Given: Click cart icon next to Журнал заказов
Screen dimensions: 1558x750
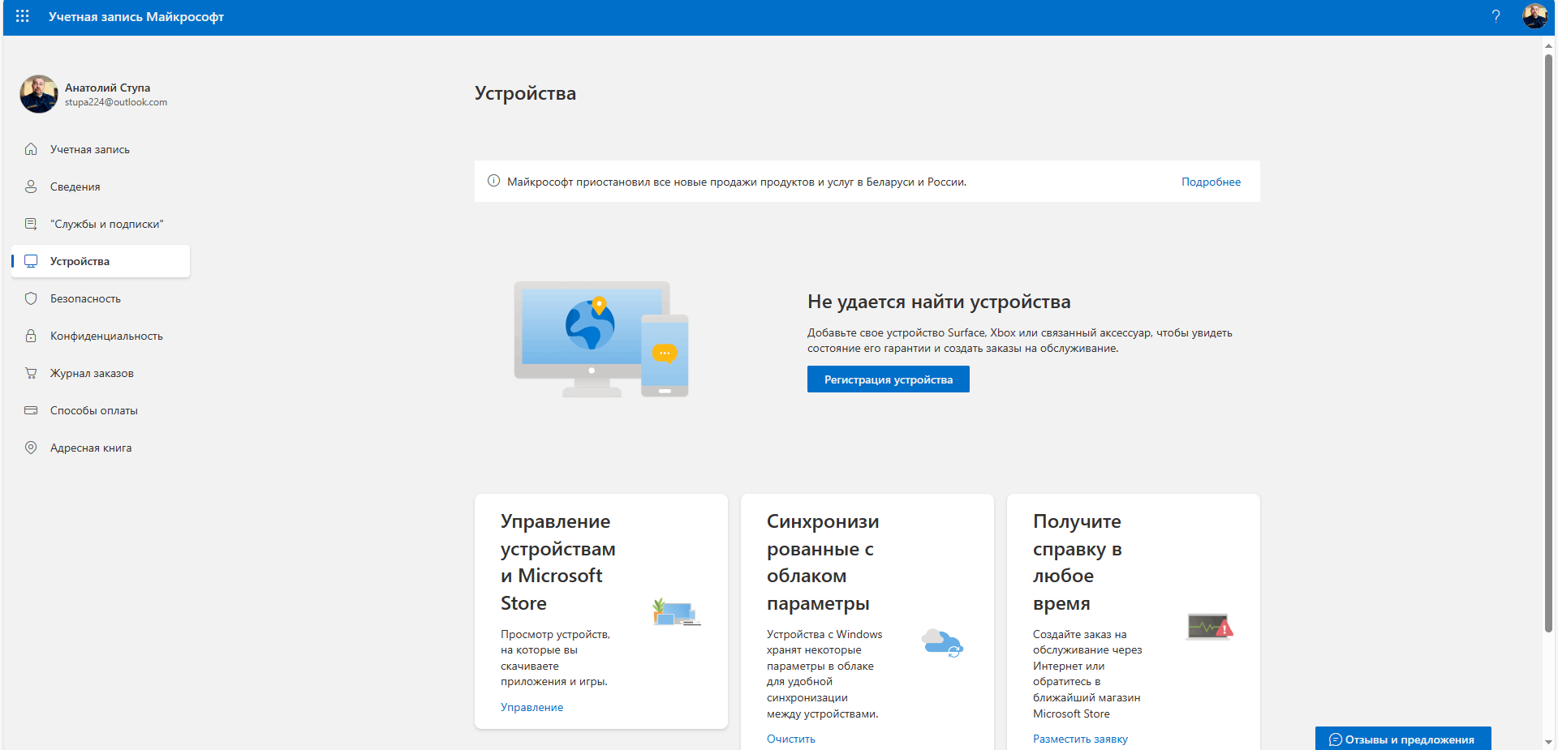Looking at the screenshot, I should pyautogui.click(x=31, y=373).
